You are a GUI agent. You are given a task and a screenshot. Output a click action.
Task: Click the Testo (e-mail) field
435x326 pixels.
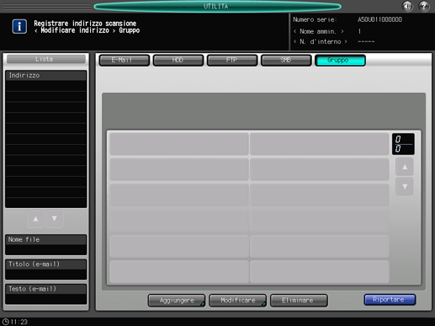coord(46,294)
